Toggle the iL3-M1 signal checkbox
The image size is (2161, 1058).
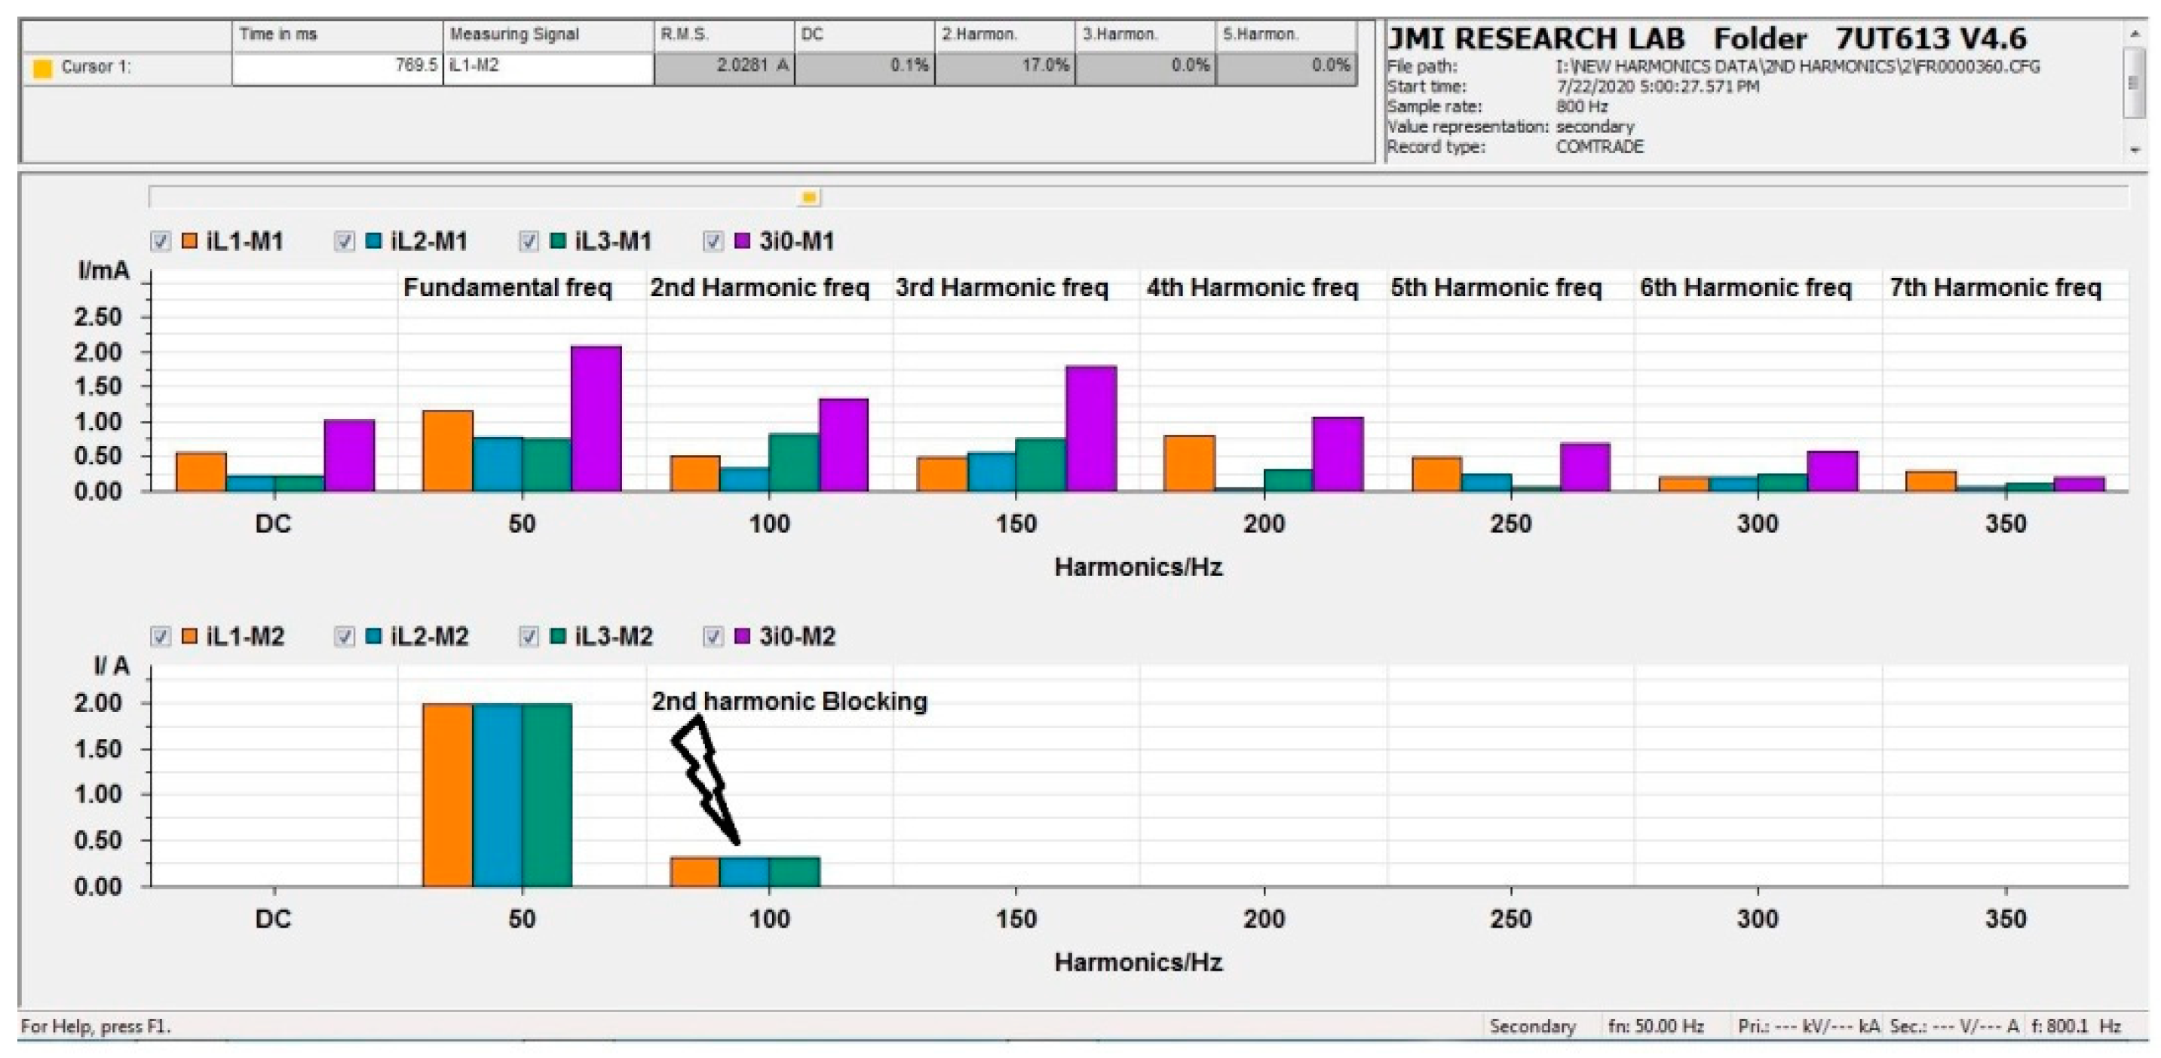tap(529, 241)
